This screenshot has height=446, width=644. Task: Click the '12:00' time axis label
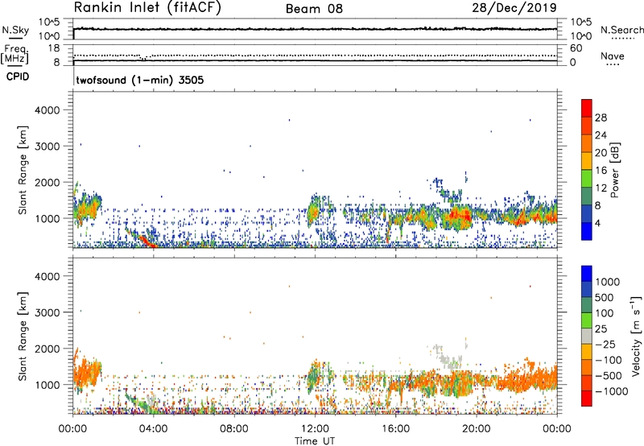coord(315,429)
